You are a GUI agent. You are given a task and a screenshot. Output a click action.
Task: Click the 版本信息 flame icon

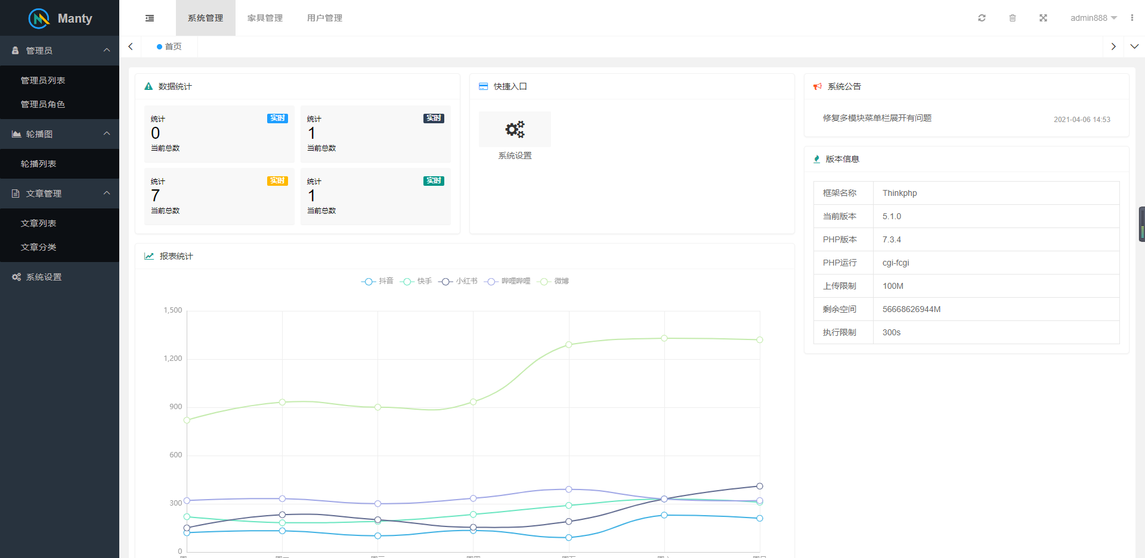(817, 159)
